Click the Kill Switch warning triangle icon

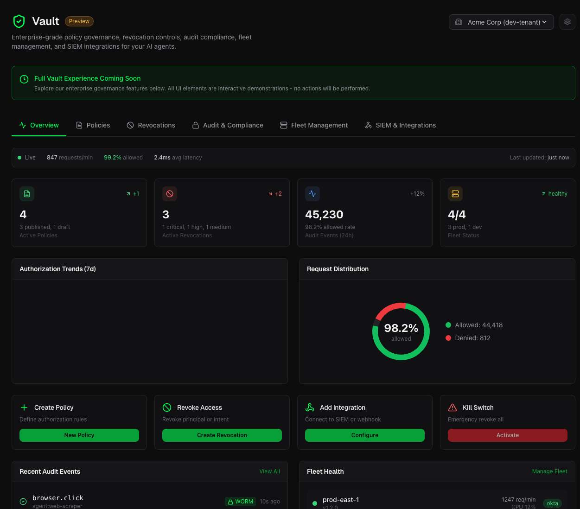point(453,407)
